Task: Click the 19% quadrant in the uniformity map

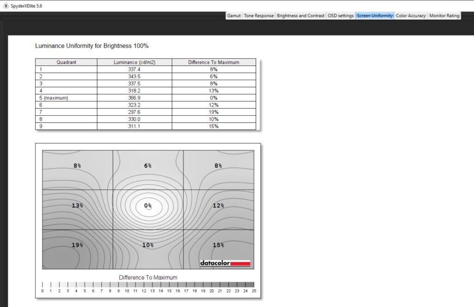Action: coord(77,249)
